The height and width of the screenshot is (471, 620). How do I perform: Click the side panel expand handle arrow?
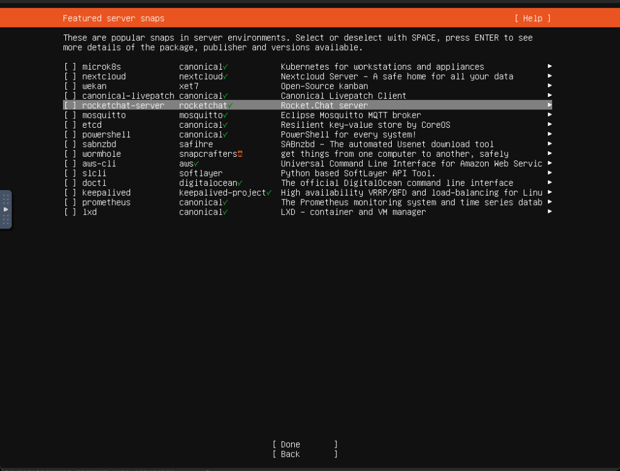pyautogui.click(x=6, y=209)
